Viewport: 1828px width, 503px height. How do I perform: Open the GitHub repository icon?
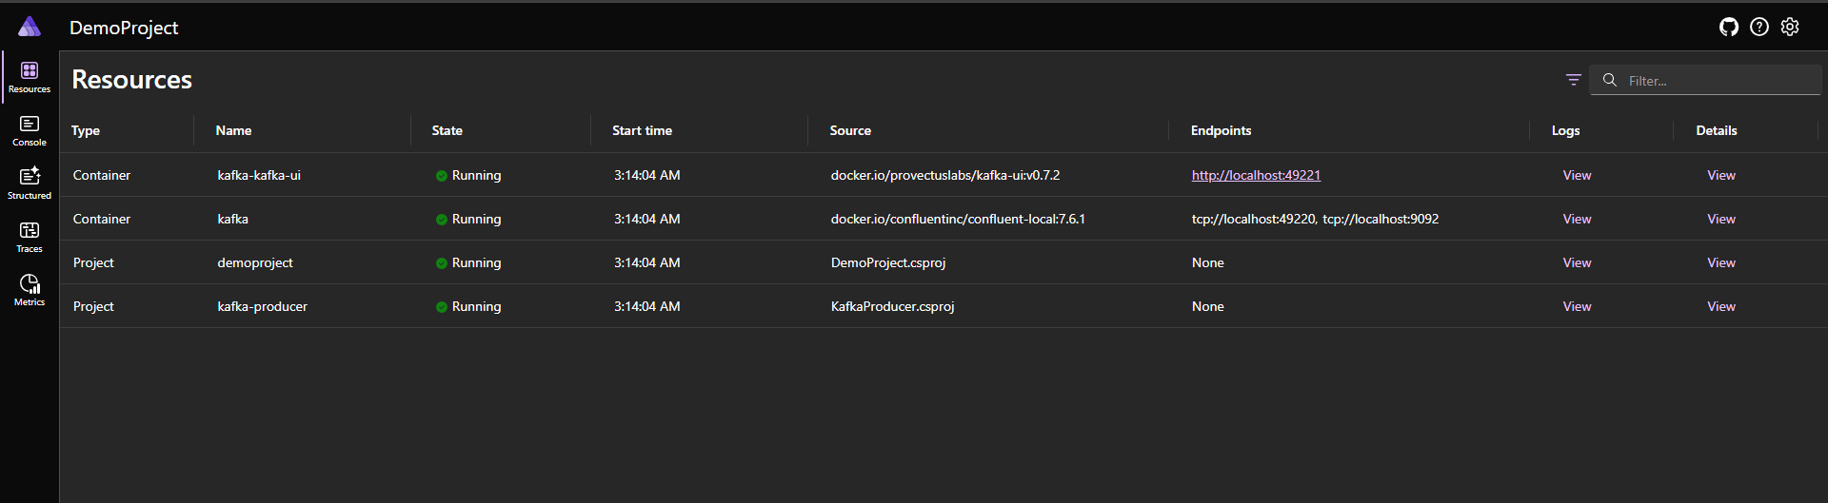point(1729,27)
